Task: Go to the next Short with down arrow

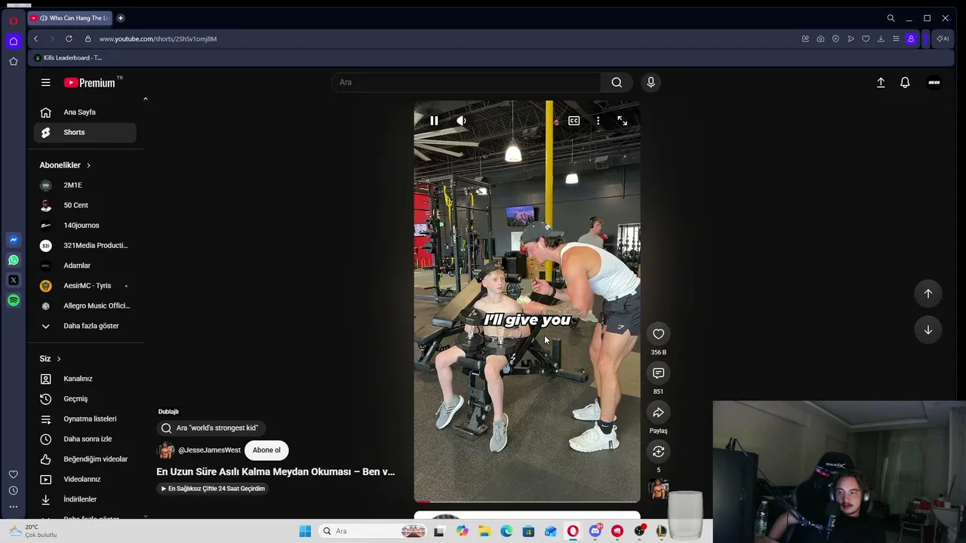Action: point(928,330)
